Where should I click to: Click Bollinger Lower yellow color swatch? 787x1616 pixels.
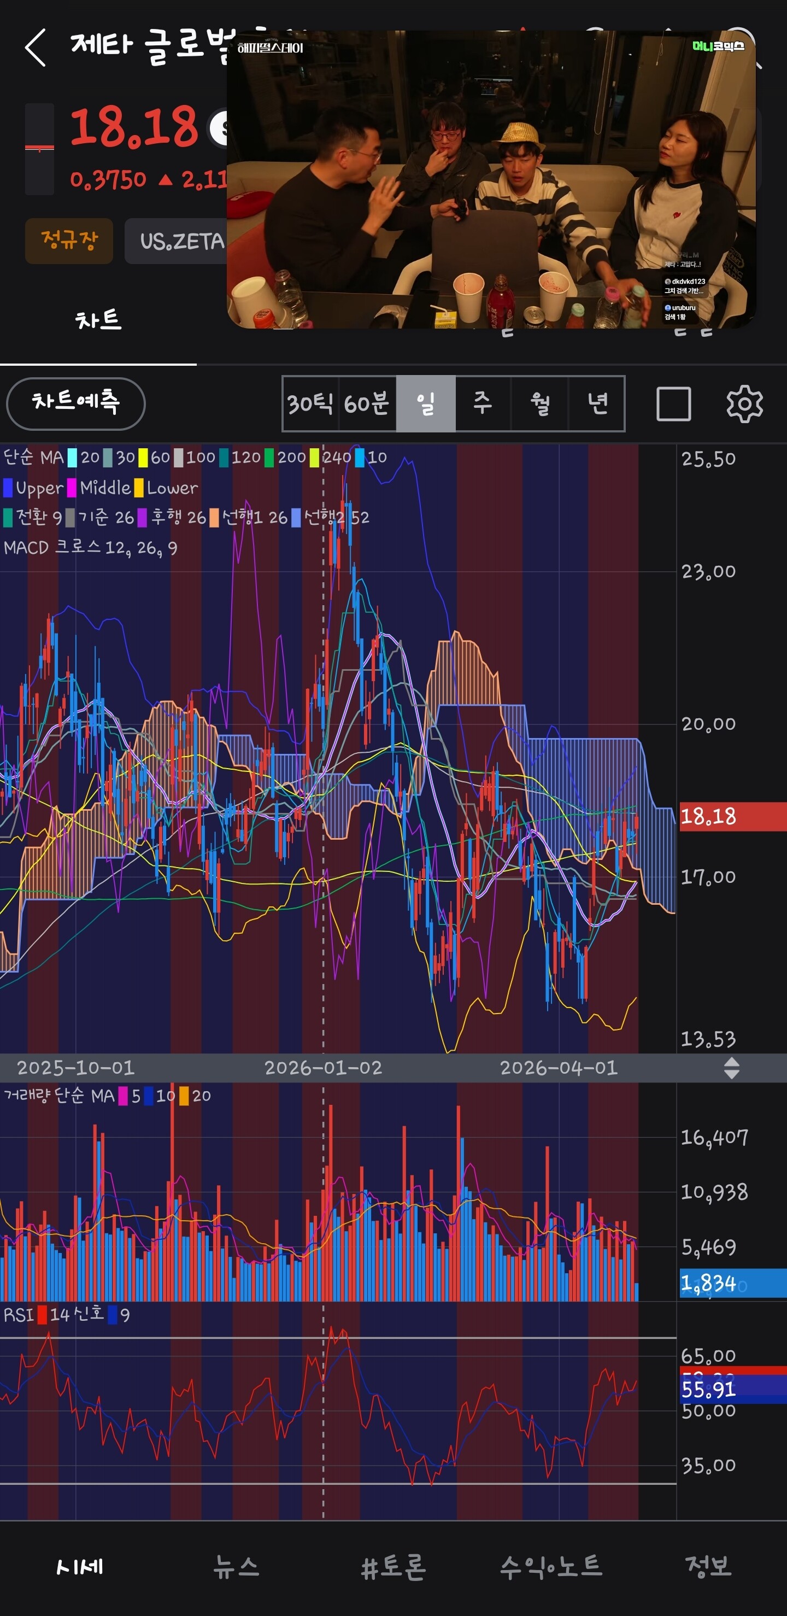pyautogui.click(x=139, y=488)
